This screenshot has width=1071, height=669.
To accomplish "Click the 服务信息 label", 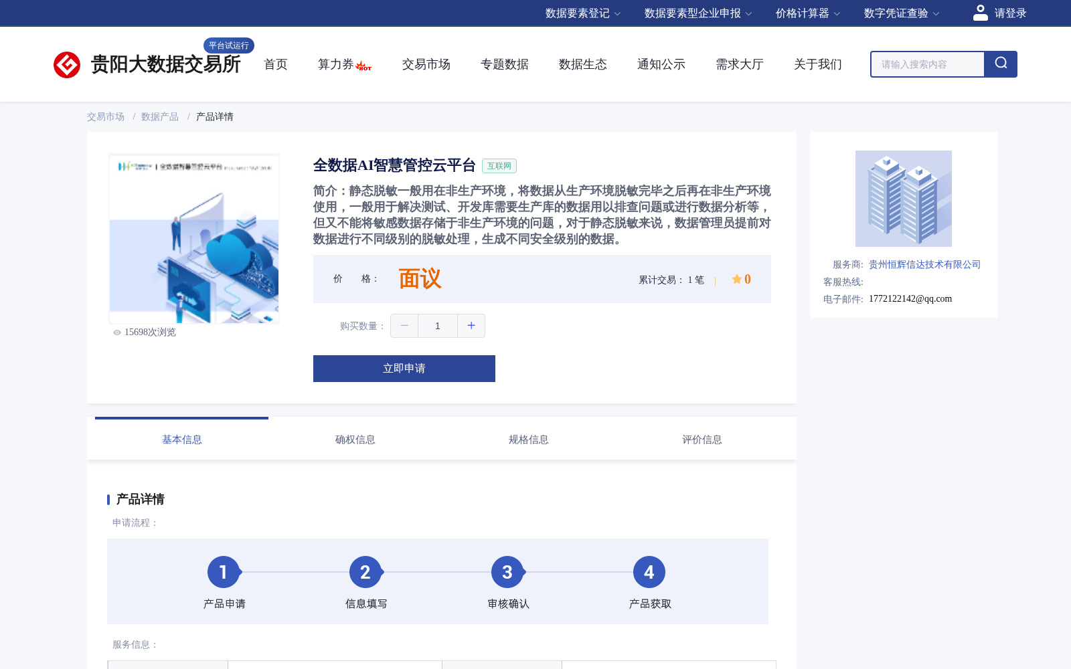I will click(135, 645).
